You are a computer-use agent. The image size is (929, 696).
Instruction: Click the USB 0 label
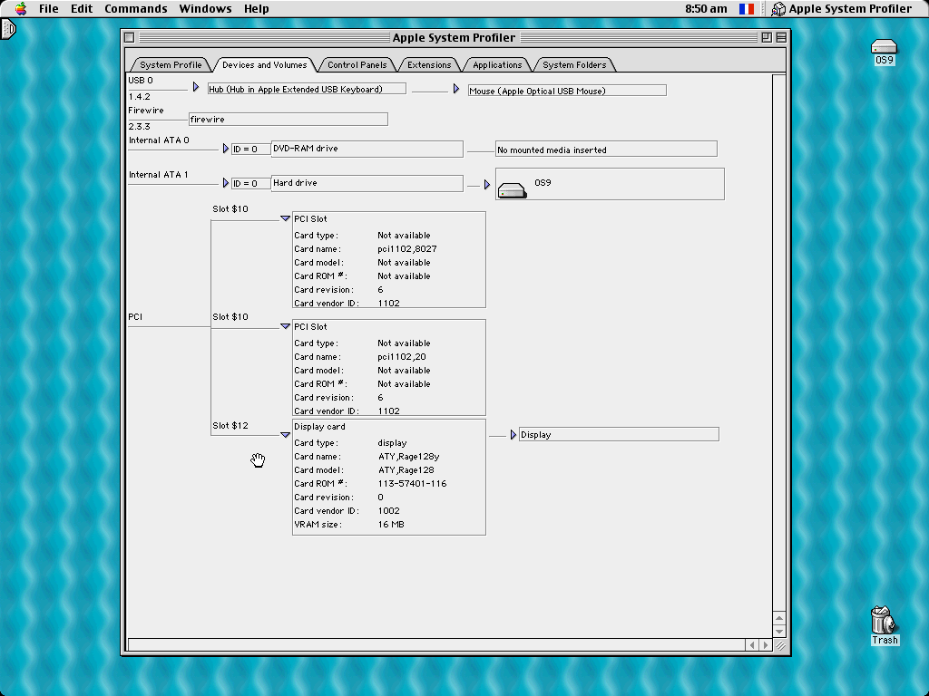pos(141,80)
